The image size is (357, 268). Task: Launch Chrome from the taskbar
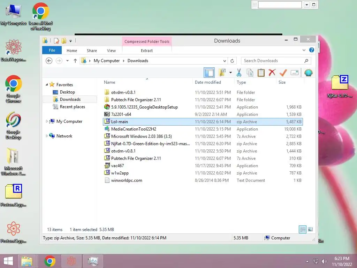(x=50, y=261)
